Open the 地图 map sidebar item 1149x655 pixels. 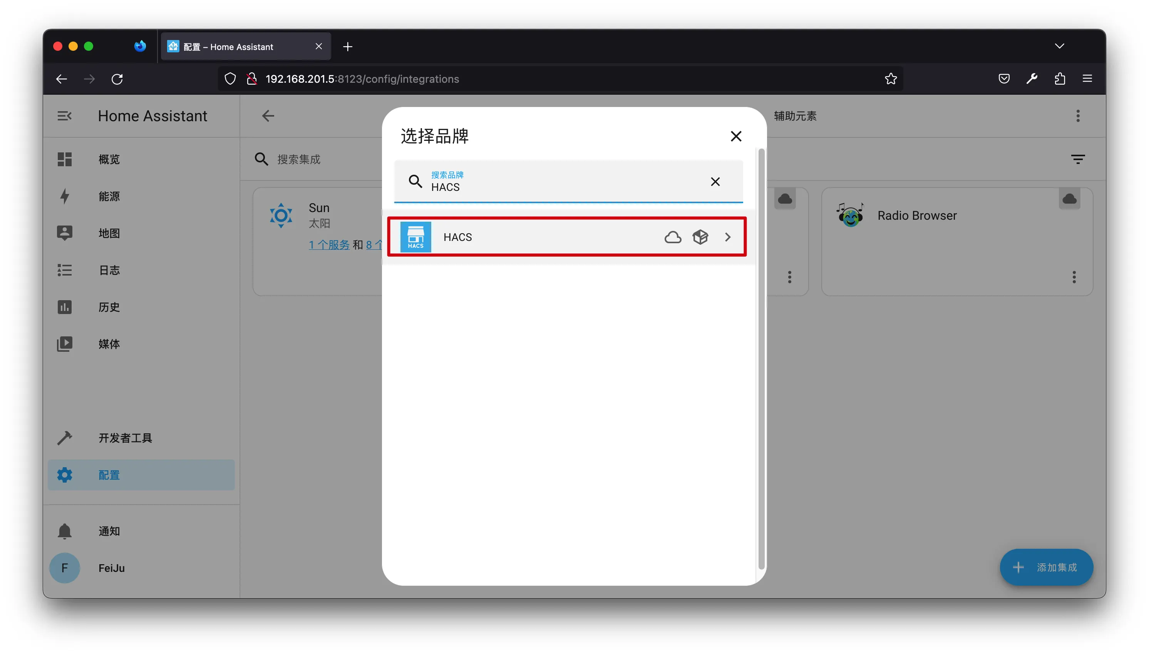[109, 233]
